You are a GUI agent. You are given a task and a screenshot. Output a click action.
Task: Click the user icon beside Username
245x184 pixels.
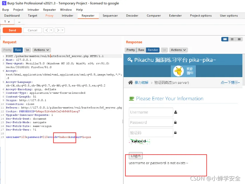[x=176, y=112]
